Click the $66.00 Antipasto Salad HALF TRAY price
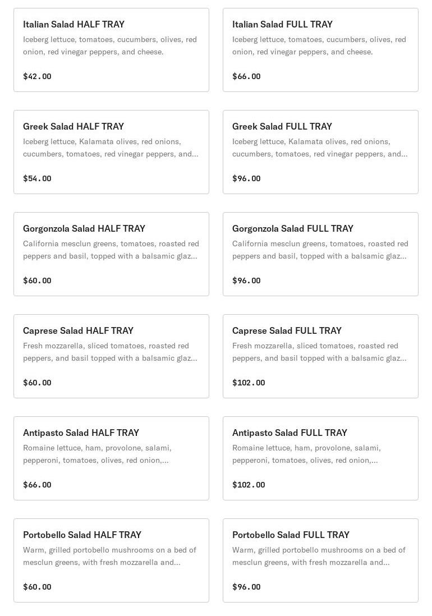432x616 pixels. point(37,485)
